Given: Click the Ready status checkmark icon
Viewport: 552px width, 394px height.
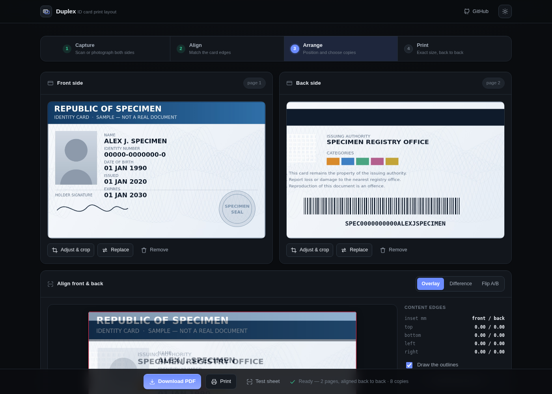Looking at the screenshot, I should click(293, 382).
